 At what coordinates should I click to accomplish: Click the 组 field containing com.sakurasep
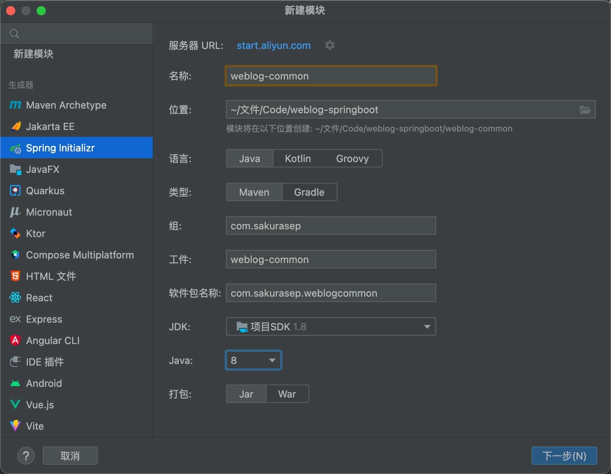(331, 226)
